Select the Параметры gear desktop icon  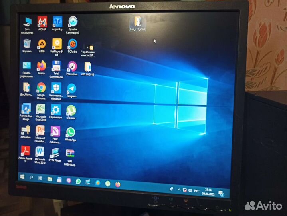(55, 112)
